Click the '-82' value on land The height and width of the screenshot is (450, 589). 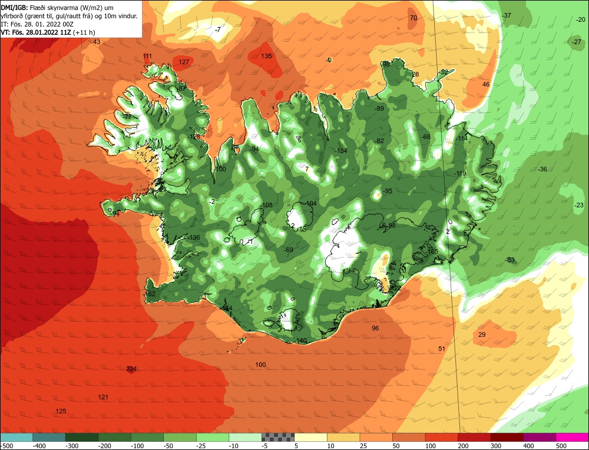(379, 141)
